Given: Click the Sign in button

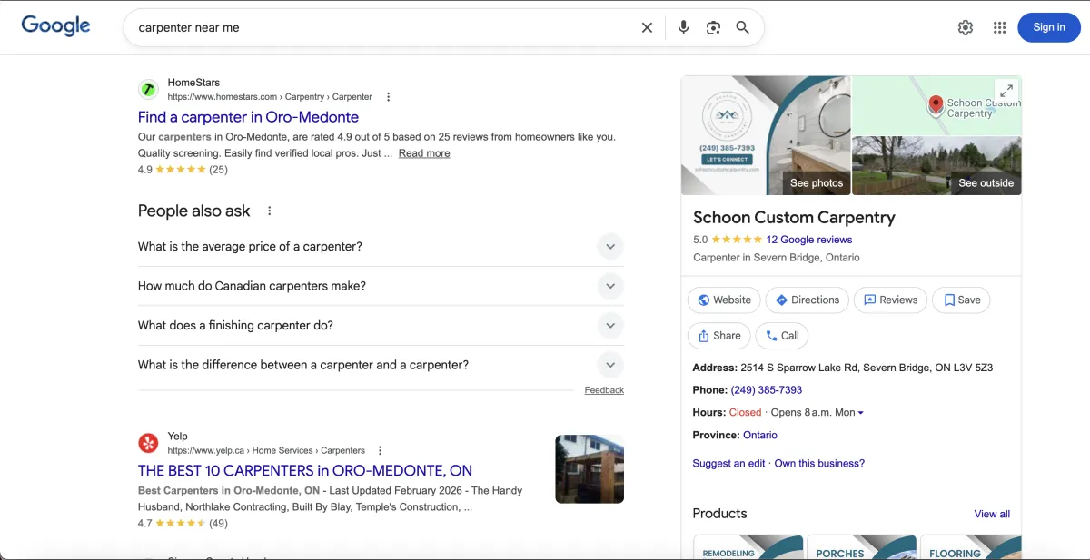Looking at the screenshot, I should [1049, 27].
